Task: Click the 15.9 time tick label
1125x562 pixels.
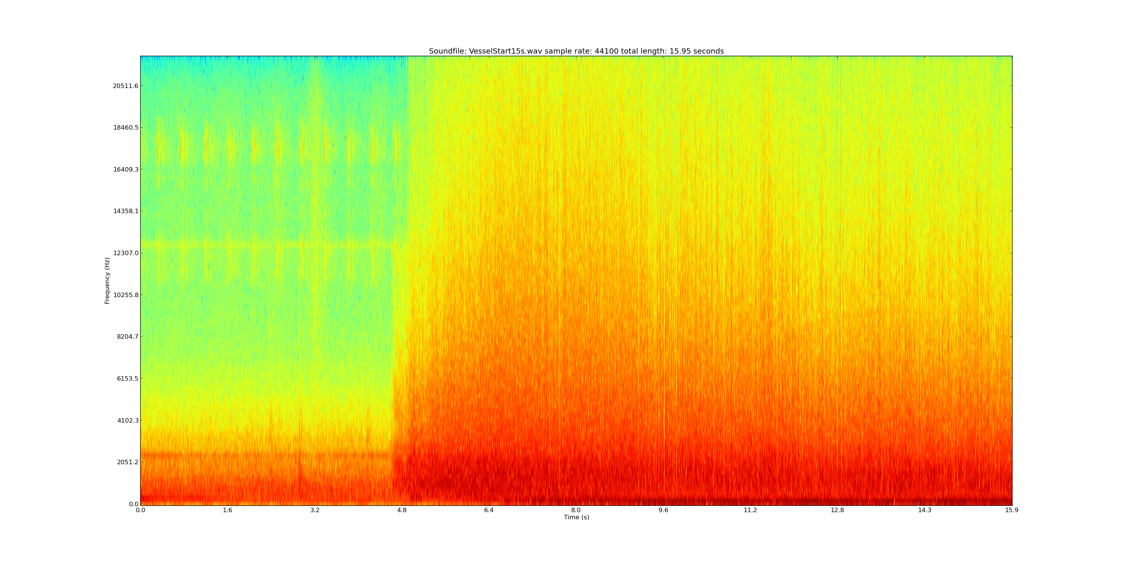Action: coord(1011,510)
